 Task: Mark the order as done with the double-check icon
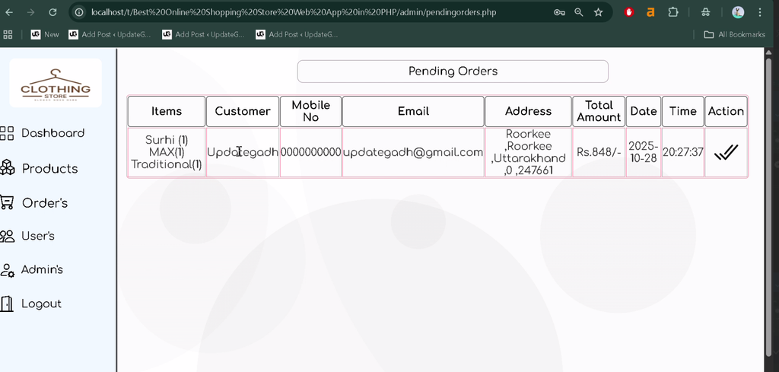coord(726,152)
